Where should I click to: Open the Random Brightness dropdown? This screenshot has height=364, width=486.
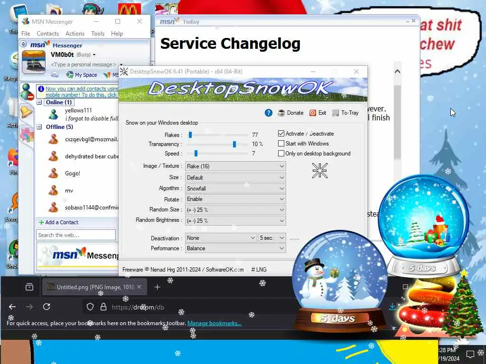235,221
